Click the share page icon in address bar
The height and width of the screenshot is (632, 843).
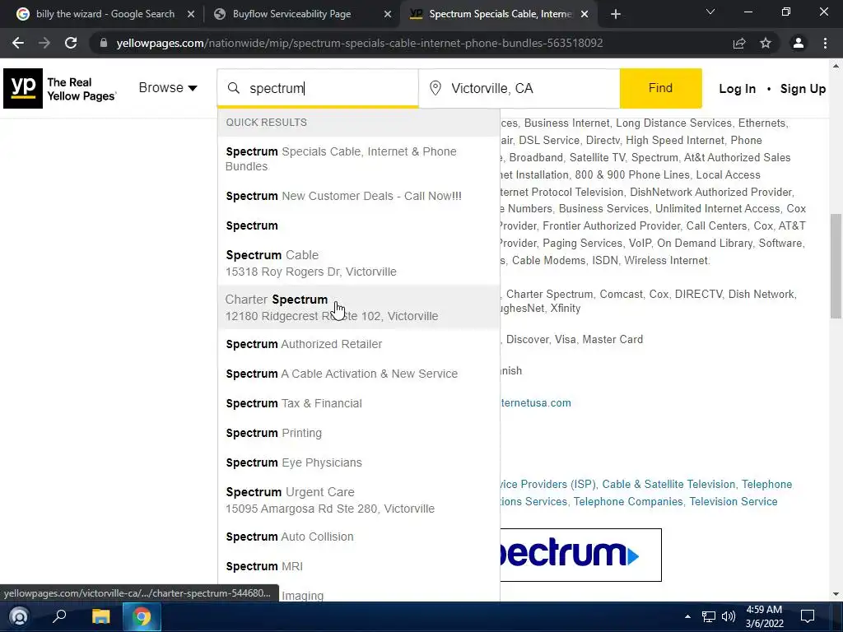(x=739, y=43)
